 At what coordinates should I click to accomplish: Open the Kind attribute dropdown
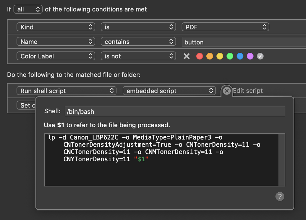(56, 27)
